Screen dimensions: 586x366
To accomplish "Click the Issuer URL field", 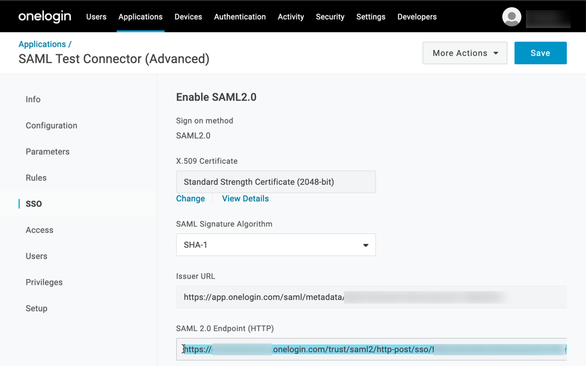I will pos(371,297).
